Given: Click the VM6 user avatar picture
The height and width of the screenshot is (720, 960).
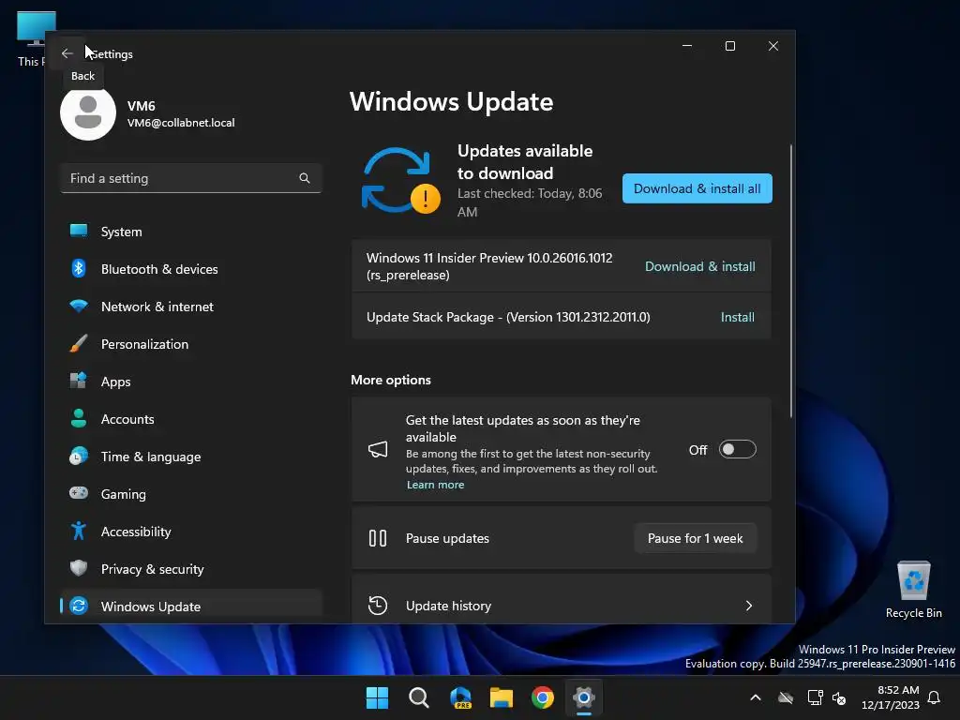Looking at the screenshot, I should click(x=88, y=113).
